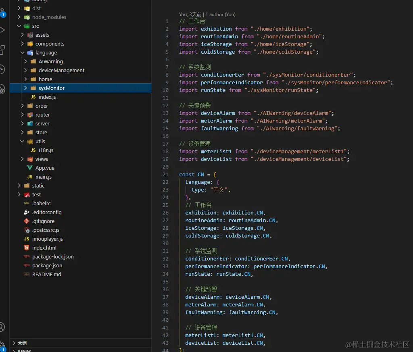Click the green src folder icon
The image size is (413, 352).
coord(27,26)
